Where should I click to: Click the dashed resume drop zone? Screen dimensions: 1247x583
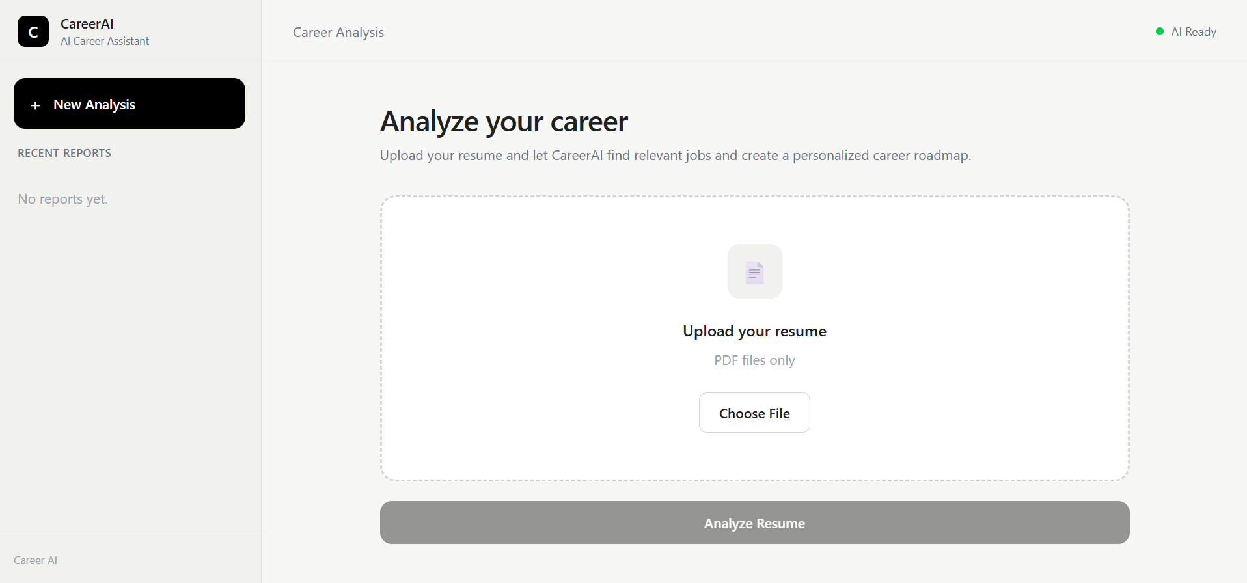(754, 338)
